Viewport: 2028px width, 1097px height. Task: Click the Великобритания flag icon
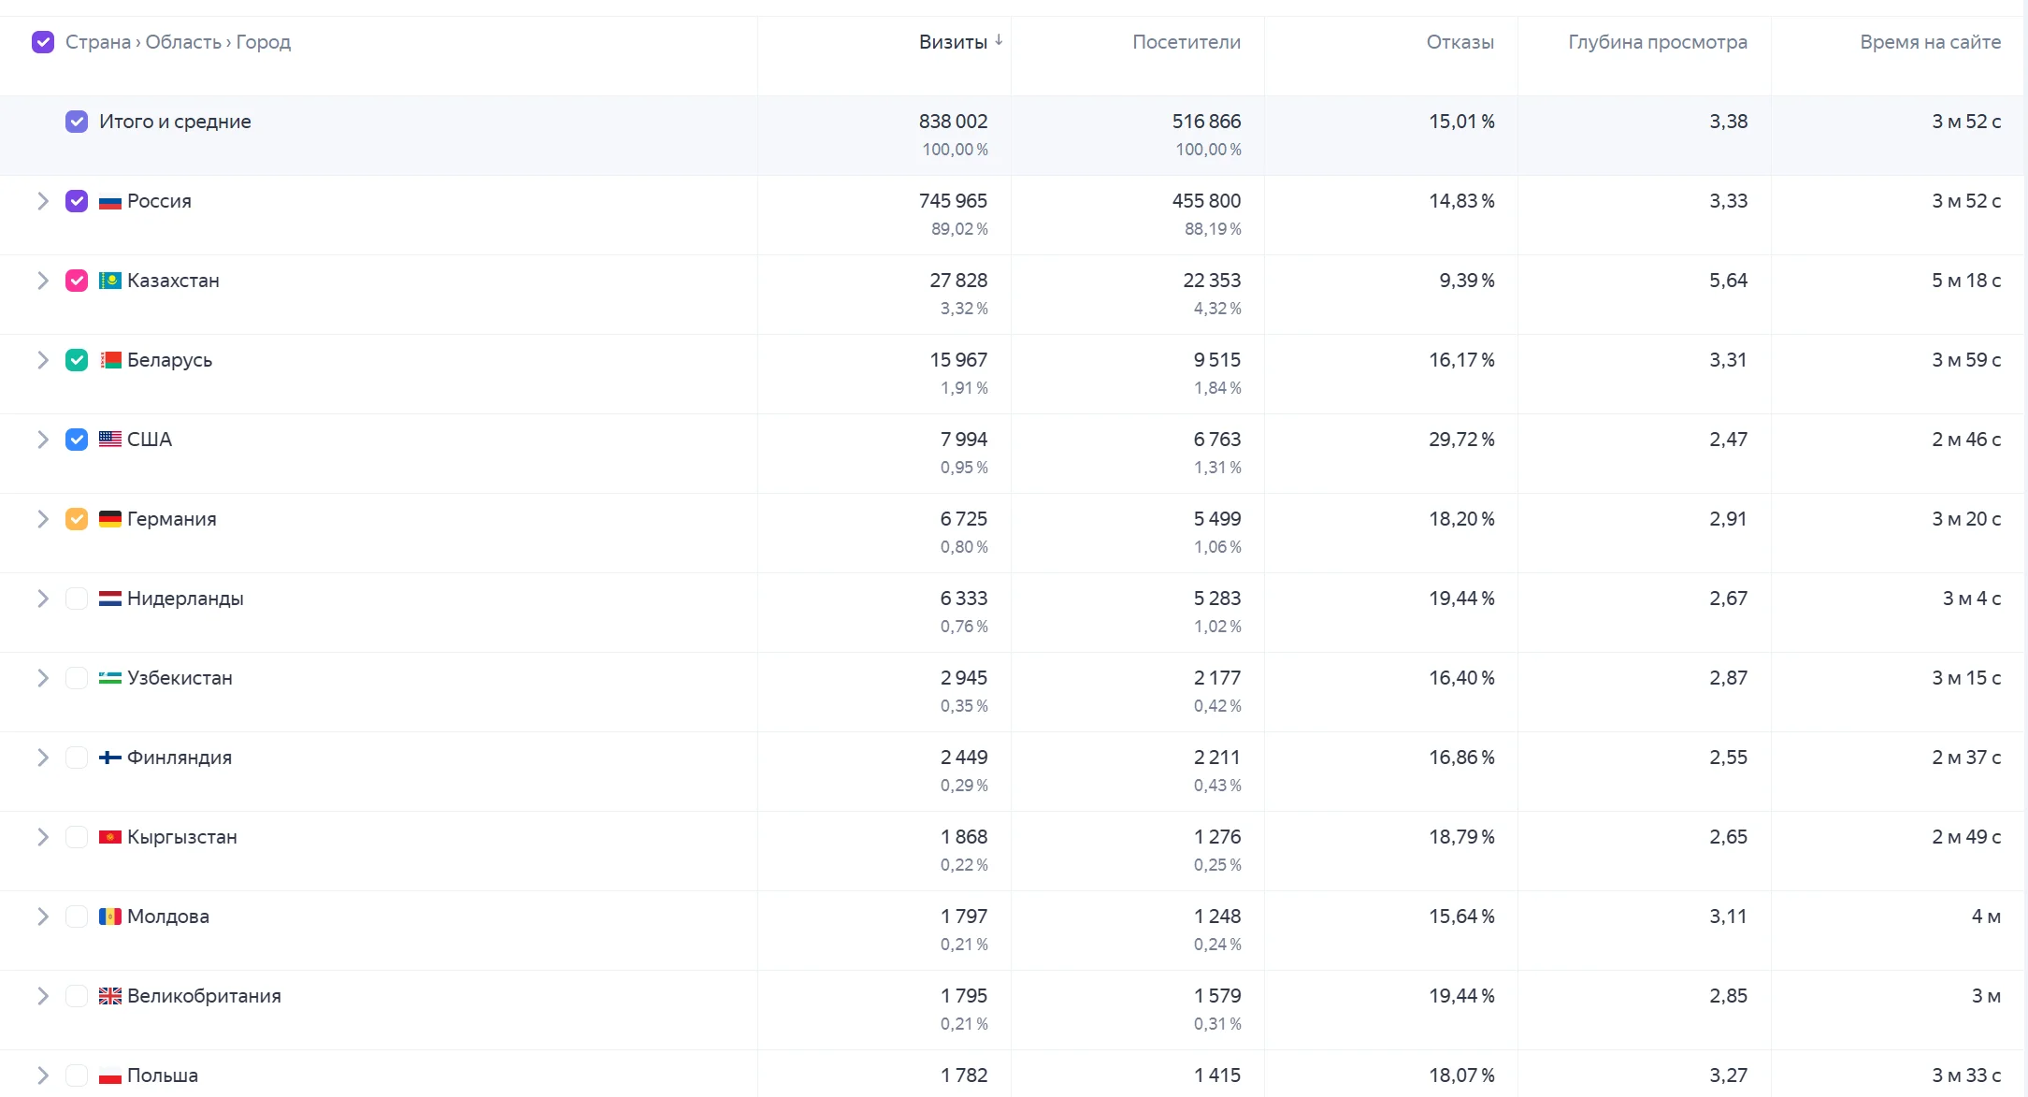pos(110,996)
